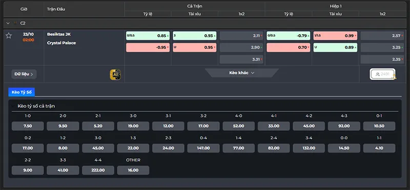Bet correct score 0-4 at 147.00
The height and width of the screenshot is (190, 410).
[x=203, y=148]
